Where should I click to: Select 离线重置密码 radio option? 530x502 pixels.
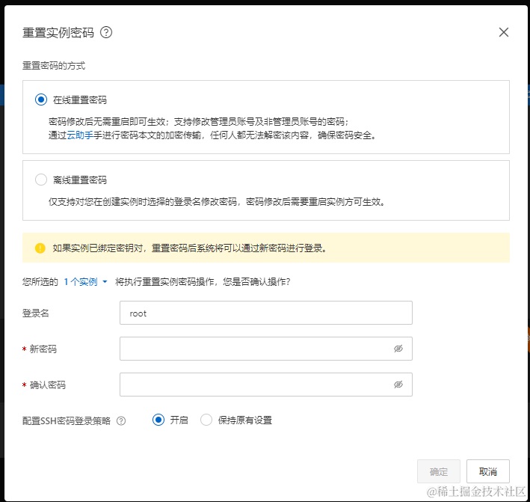41,180
